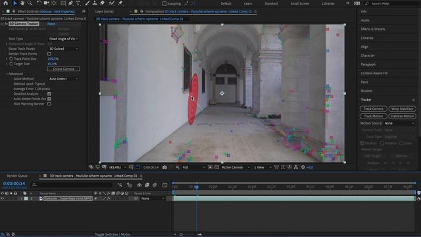Select the Puppet Pin tool
421x237 pixels.
[120, 3]
